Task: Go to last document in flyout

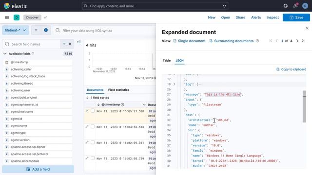Action: point(303,41)
